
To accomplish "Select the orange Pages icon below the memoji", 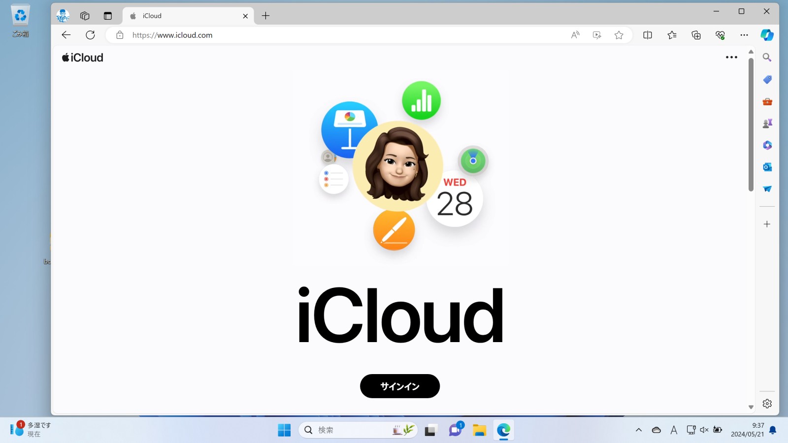I will [x=394, y=230].
